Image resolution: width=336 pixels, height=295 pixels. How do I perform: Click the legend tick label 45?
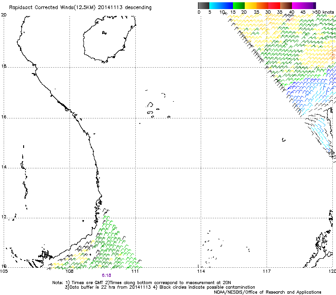click(x=303, y=12)
